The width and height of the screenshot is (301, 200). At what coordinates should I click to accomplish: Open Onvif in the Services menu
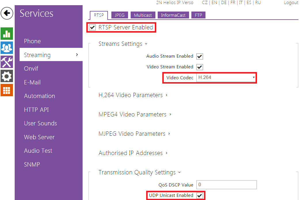(31, 69)
